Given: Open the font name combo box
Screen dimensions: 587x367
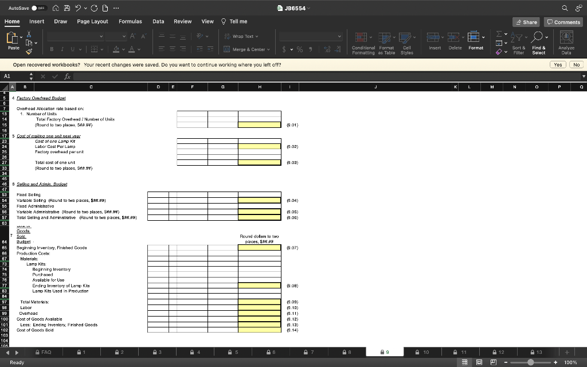Looking at the screenshot, I should (x=75, y=36).
